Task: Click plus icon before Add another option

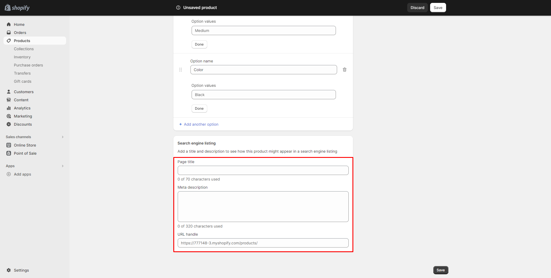Action: 181,124
